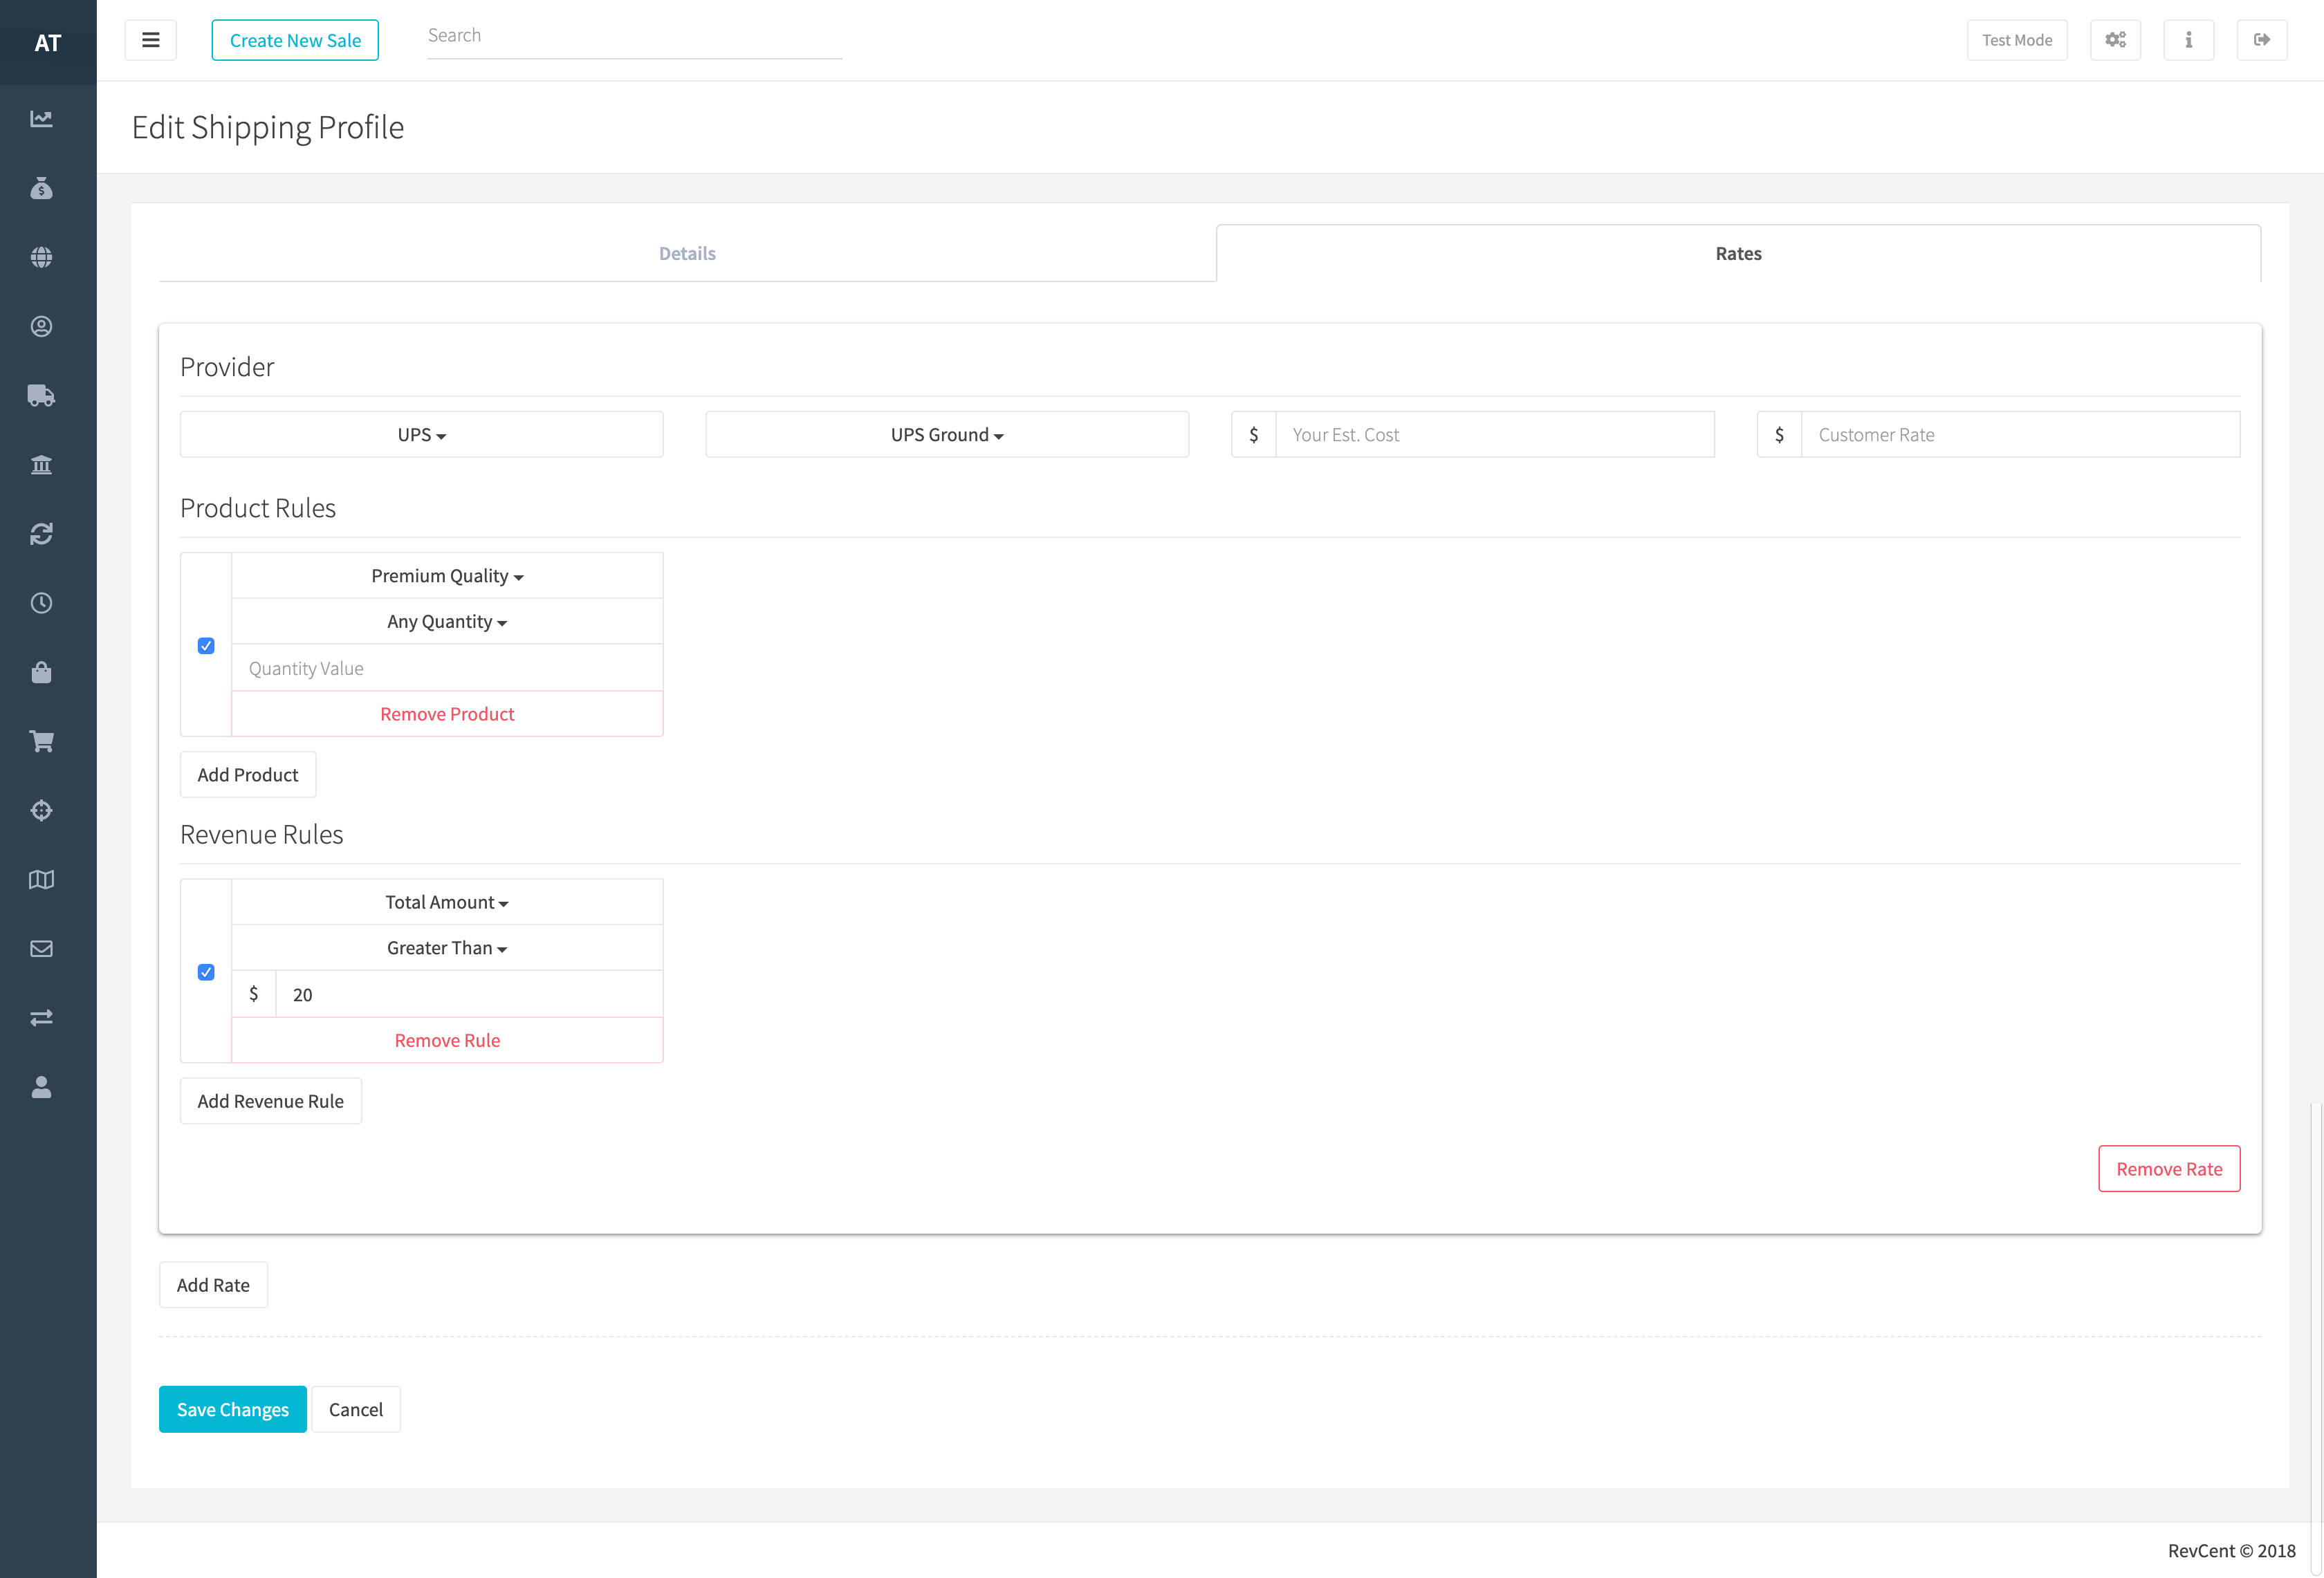Switch to the Details tab
The image size is (2324, 1578).
pos(687,254)
